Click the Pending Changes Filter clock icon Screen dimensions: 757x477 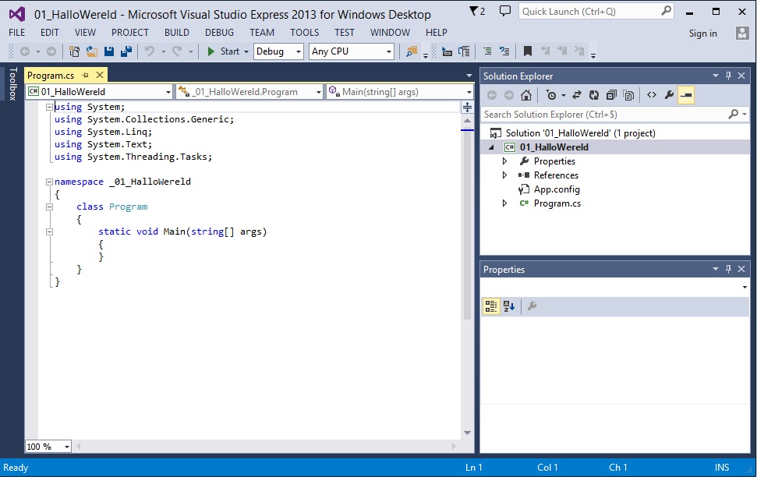[551, 95]
